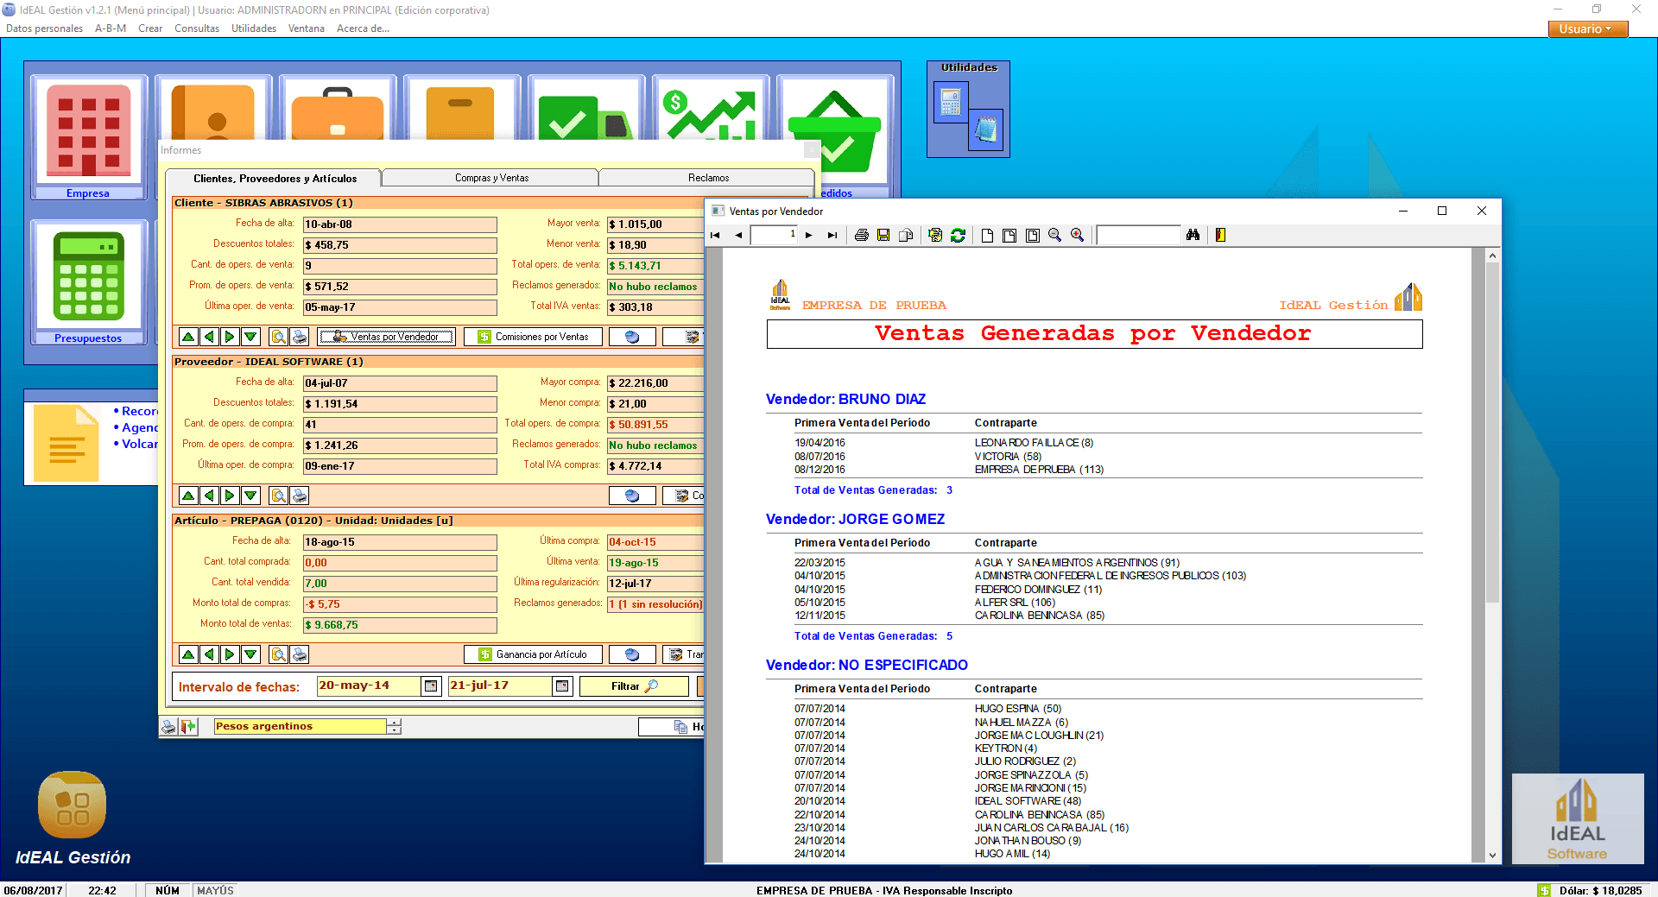Click report page number field
Image resolution: width=1658 pixels, height=897 pixels.
774,235
